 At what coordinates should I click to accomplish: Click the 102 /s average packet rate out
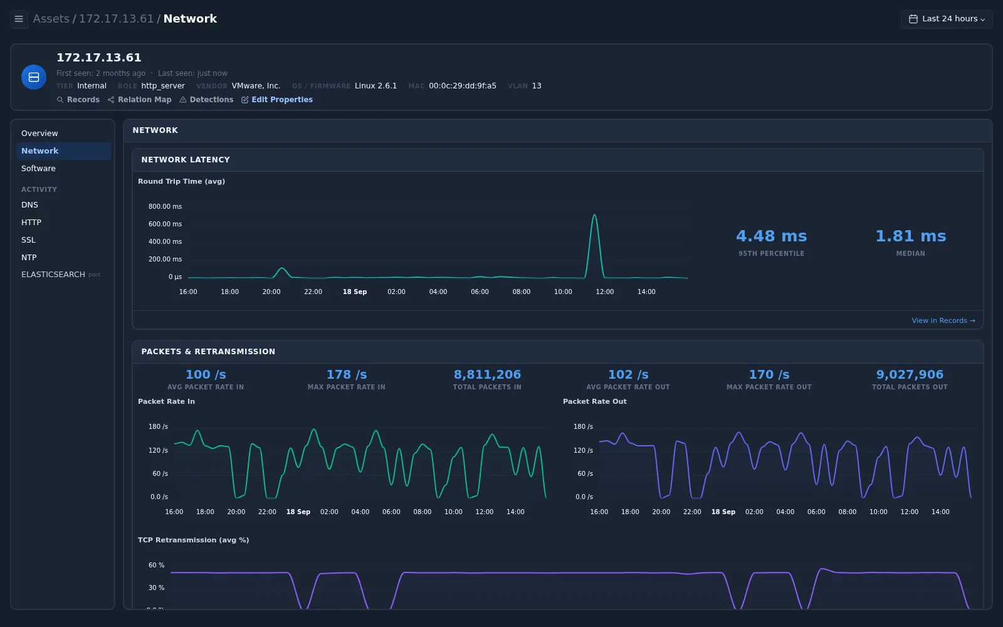[x=628, y=374]
